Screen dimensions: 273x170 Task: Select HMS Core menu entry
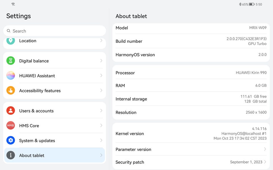pos(55,126)
